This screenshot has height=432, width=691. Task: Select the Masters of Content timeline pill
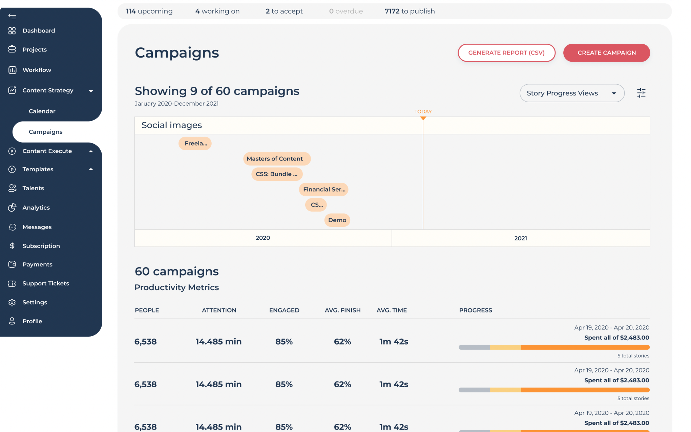[x=276, y=159]
